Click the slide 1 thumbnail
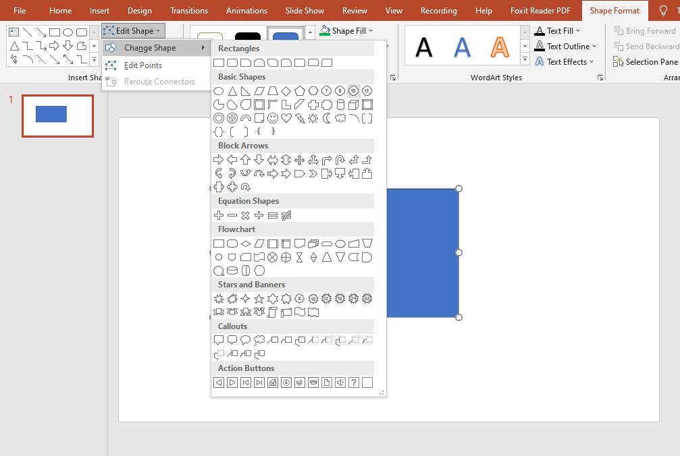 [x=57, y=115]
